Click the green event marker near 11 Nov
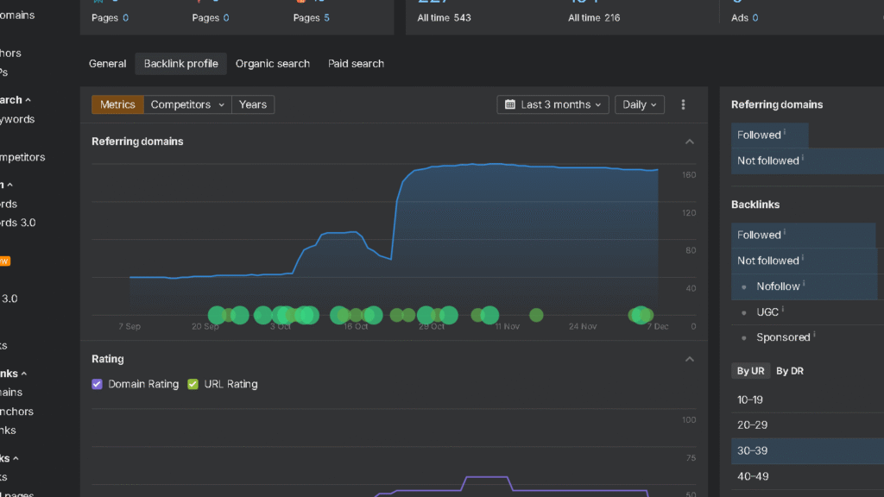This screenshot has width=884, height=497. click(489, 315)
